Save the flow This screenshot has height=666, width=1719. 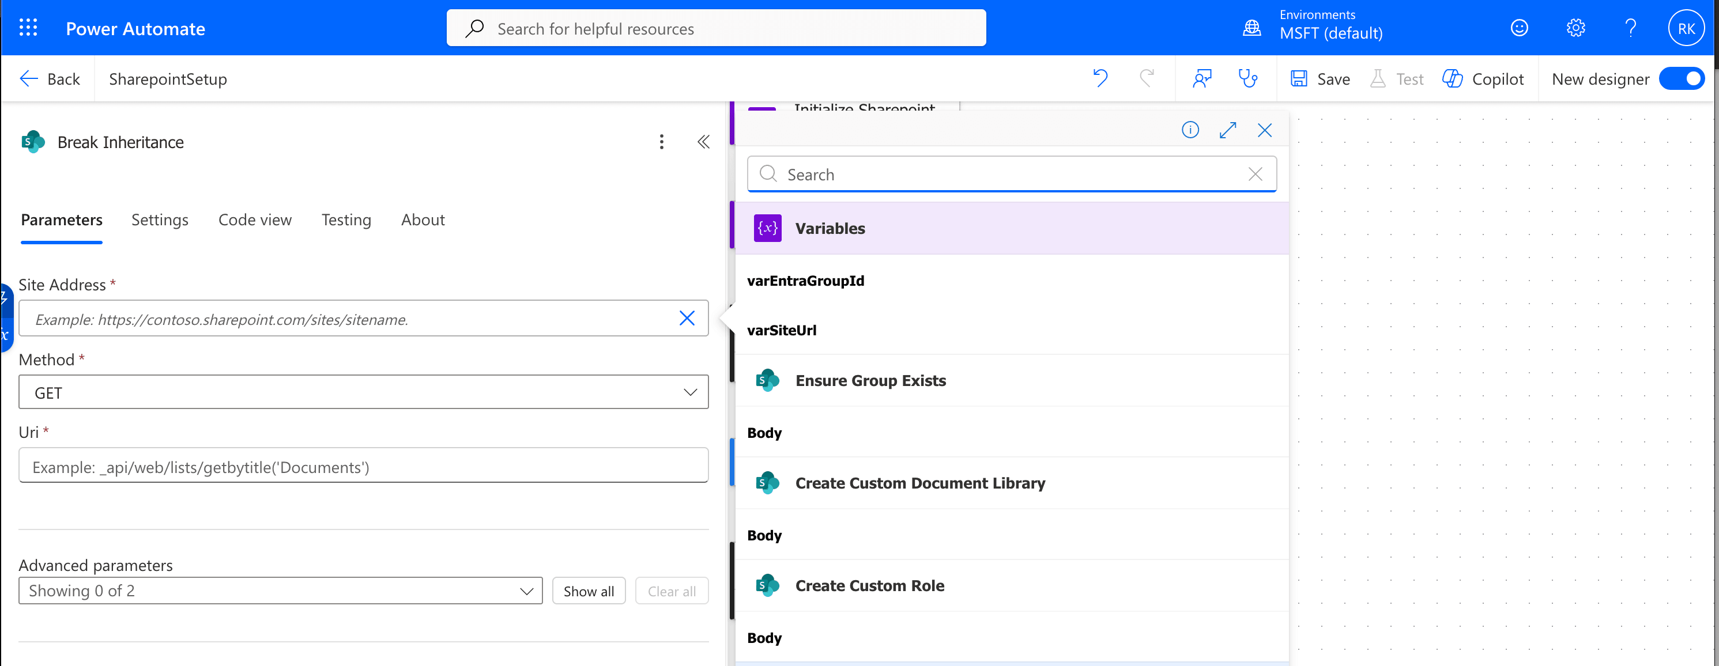click(1320, 79)
